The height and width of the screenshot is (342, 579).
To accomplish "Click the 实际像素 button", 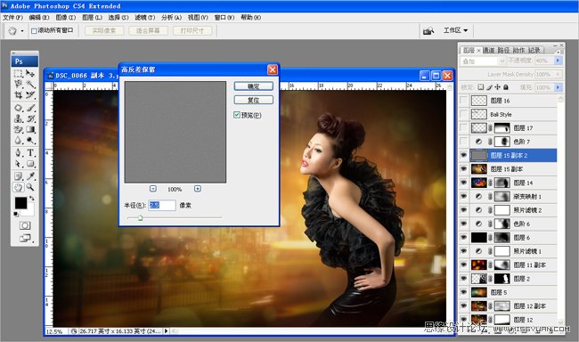I will coord(104,30).
